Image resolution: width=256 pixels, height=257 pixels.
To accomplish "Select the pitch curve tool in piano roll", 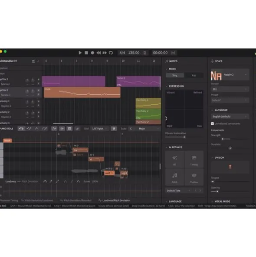I will pyautogui.click(x=36, y=129).
